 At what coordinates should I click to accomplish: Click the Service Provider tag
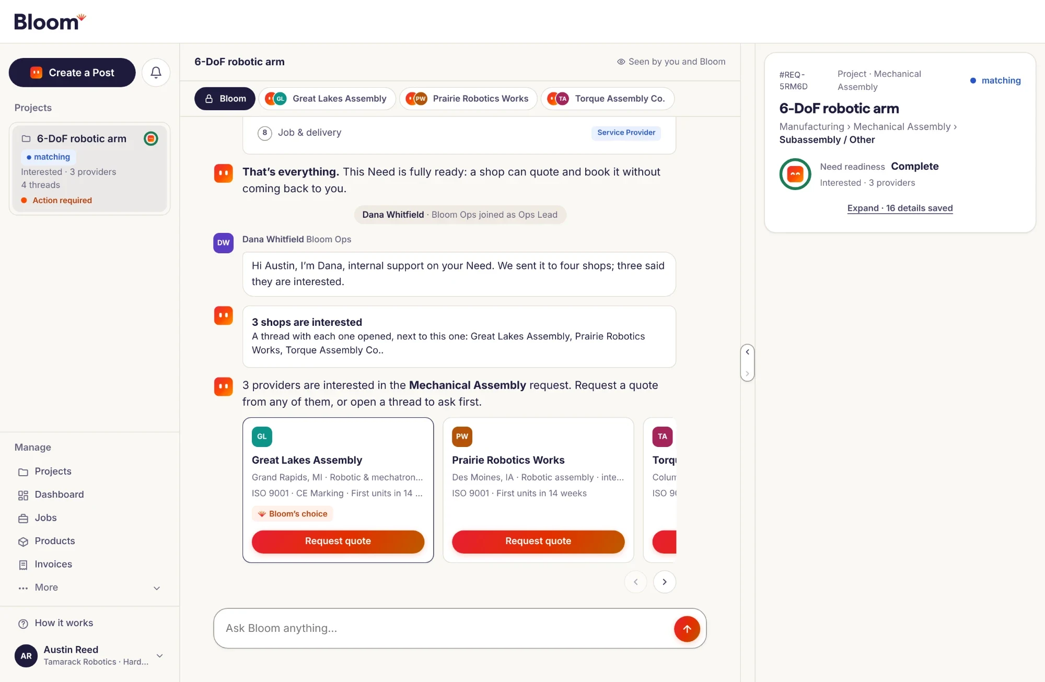point(626,133)
